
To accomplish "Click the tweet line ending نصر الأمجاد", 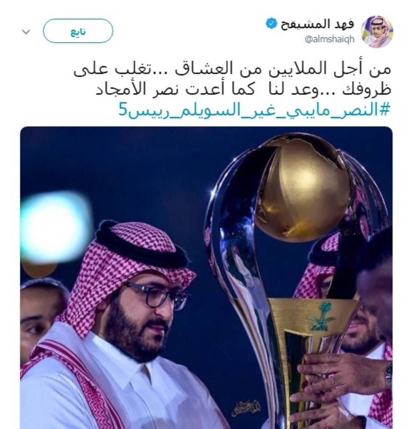I will click(x=243, y=89).
